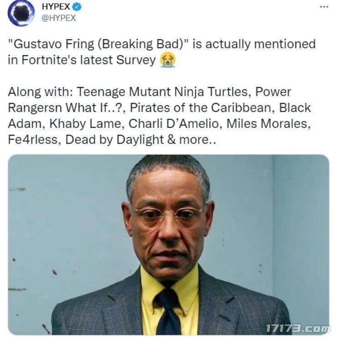Screen dimensions: 337x338
Task: Click the crying face emoji
Action: (168, 60)
